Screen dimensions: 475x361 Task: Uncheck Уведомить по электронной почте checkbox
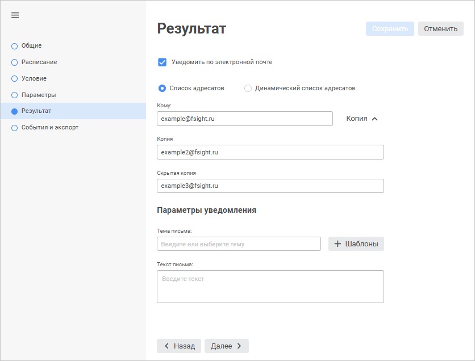163,62
